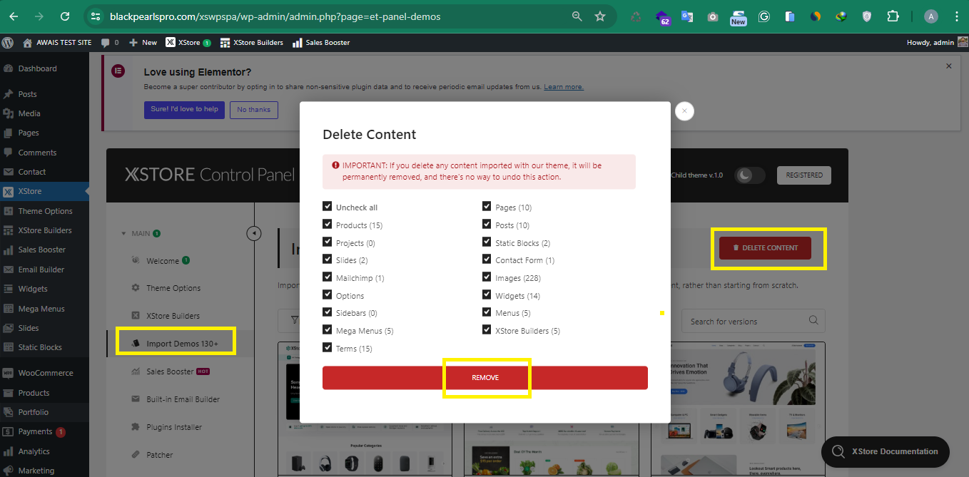The image size is (969, 477).
Task: Uncheck the Products (15) checkbox
Action: (328, 225)
